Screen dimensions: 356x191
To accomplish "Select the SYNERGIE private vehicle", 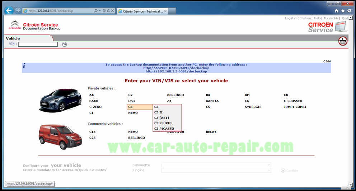I will click(253, 107).
